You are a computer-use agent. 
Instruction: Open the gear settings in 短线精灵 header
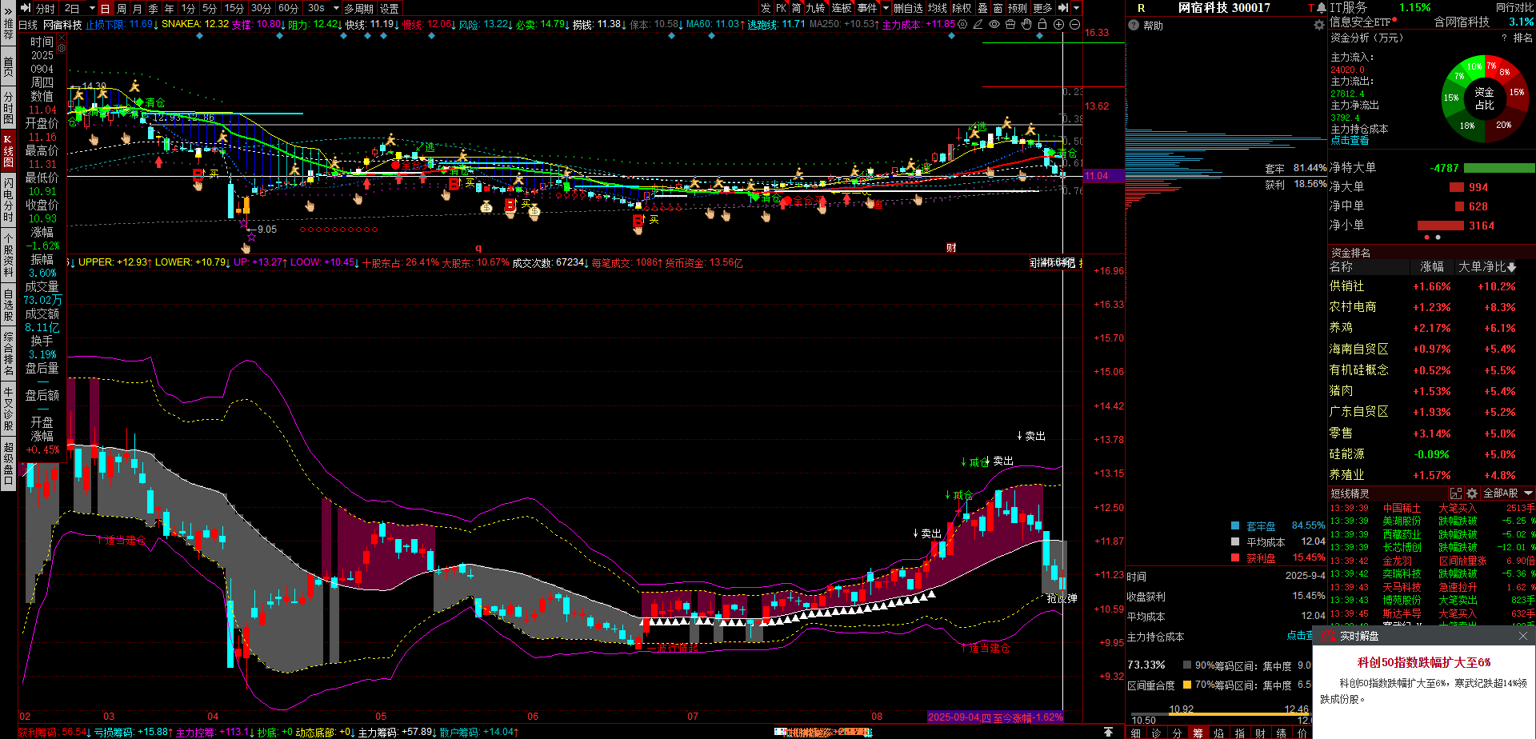(x=1472, y=493)
